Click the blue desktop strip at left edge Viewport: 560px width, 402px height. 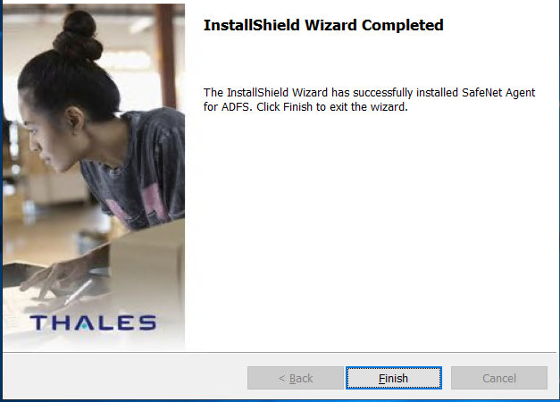pos(1,200)
